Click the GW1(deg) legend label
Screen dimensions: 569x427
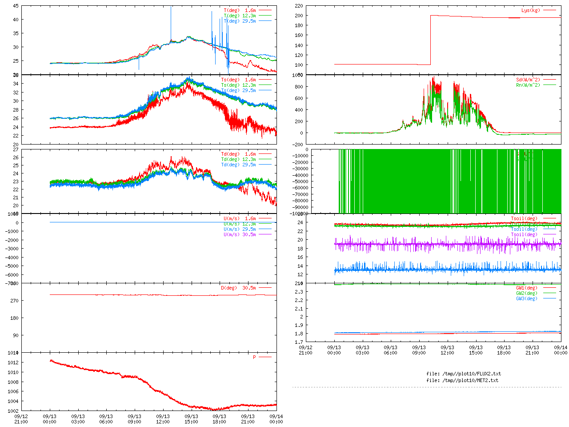click(526, 288)
